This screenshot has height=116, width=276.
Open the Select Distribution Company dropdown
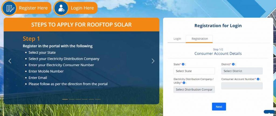click(194, 89)
